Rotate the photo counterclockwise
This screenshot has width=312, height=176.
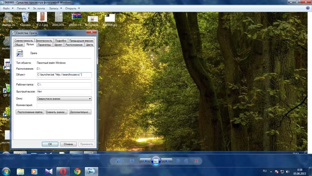[x=178, y=161]
